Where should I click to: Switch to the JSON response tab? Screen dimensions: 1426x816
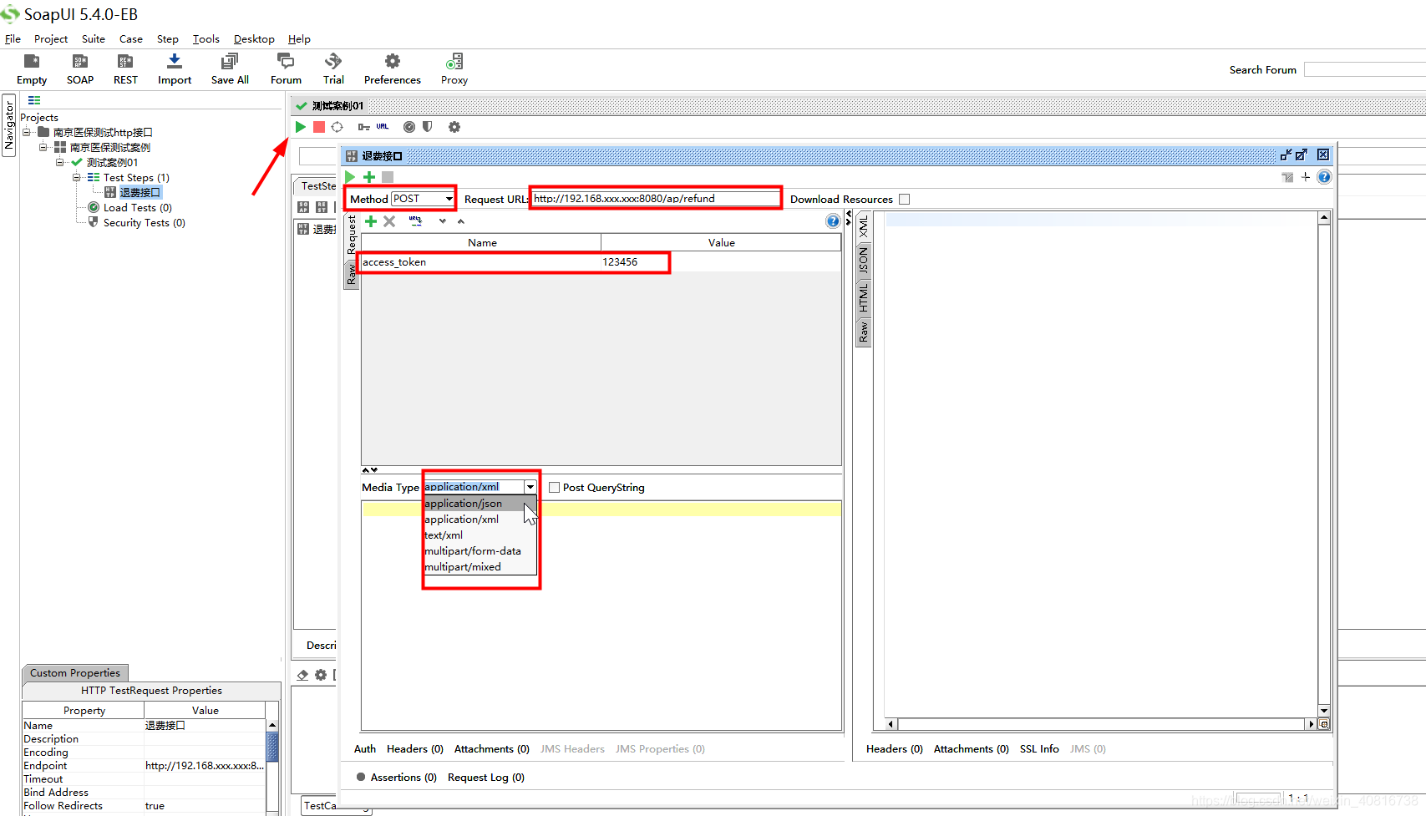pos(864,261)
